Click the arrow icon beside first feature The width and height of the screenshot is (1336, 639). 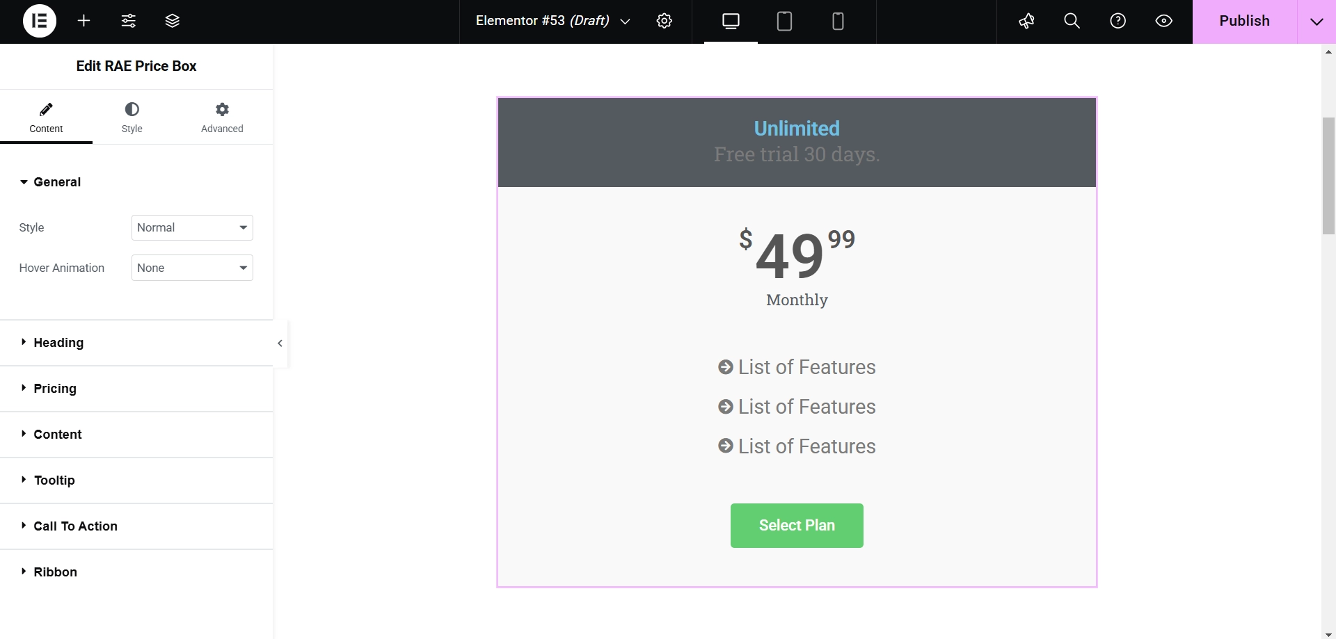tap(725, 367)
